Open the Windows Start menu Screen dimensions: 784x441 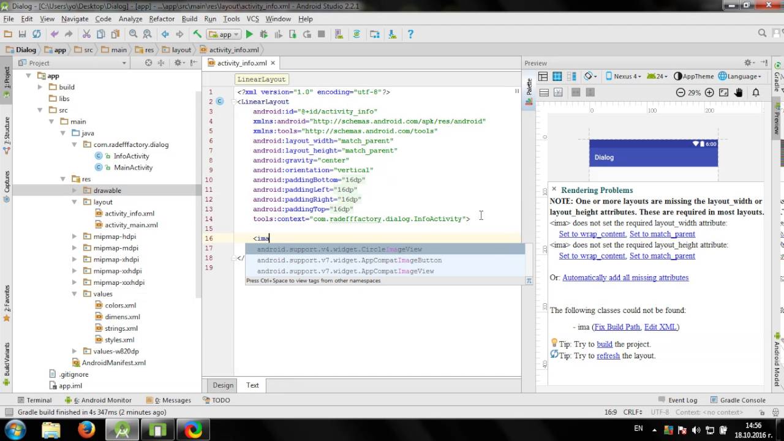(15, 429)
